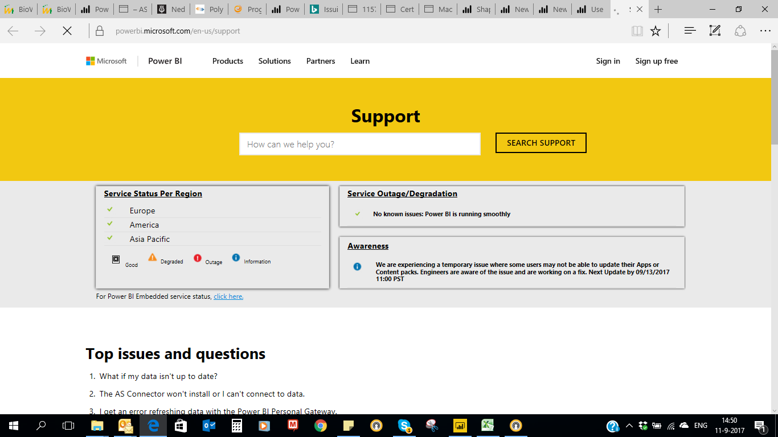Open Partners menu
This screenshot has width=778, height=437.
321,61
